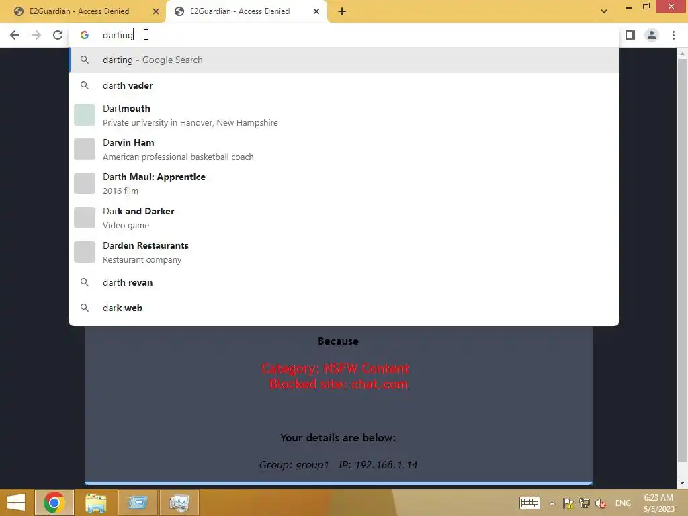Screen dimensions: 688x516
Task: Close the first E2Guardian tab
Action: [x=156, y=11]
